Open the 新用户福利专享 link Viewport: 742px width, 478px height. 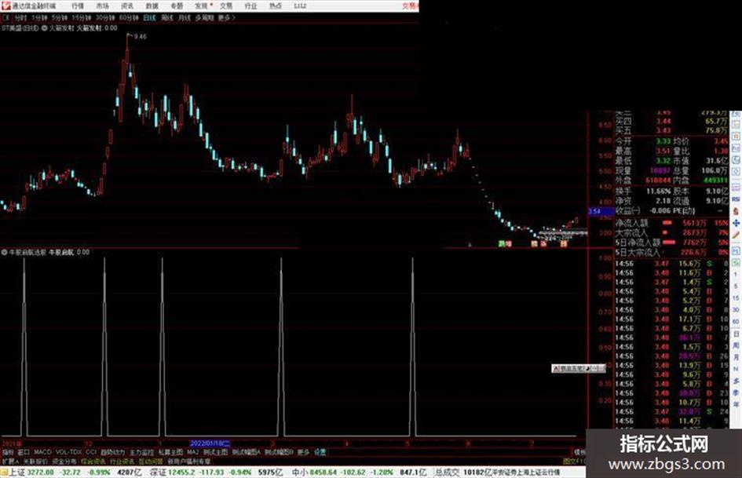click(188, 461)
